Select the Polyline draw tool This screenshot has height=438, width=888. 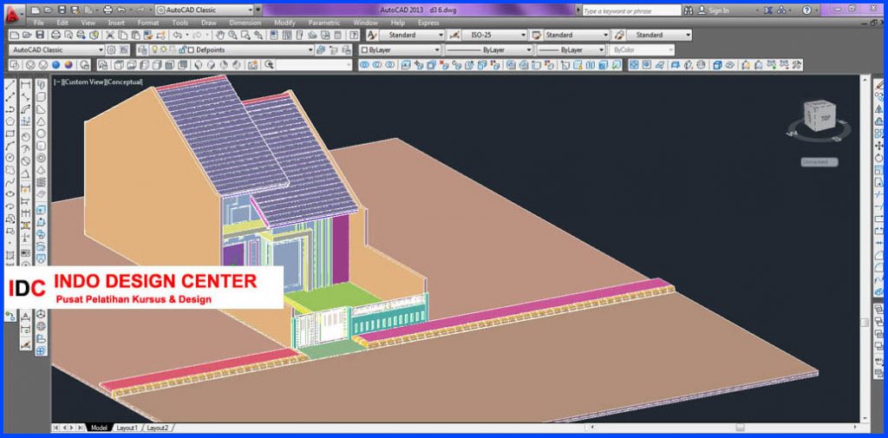click(10, 109)
